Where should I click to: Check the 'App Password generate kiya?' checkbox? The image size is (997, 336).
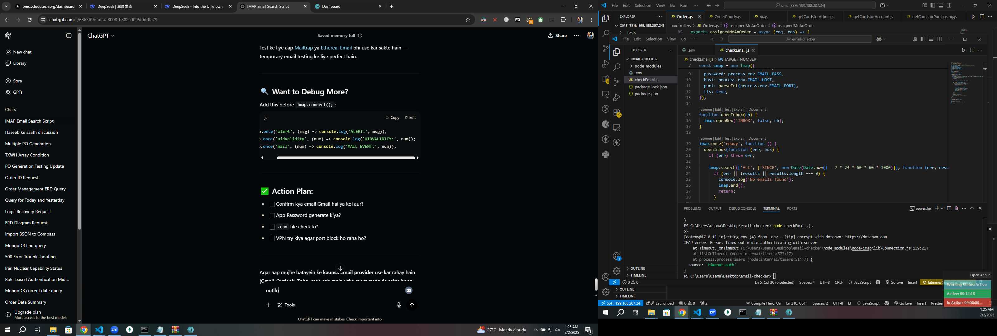click(272, 216)
